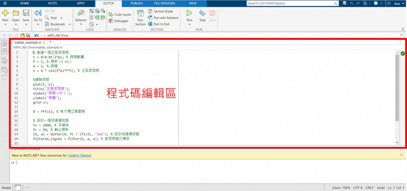This screenshot has height=191, width=407.
Task: Open the Getting Started link
Action: coord(79,156)
